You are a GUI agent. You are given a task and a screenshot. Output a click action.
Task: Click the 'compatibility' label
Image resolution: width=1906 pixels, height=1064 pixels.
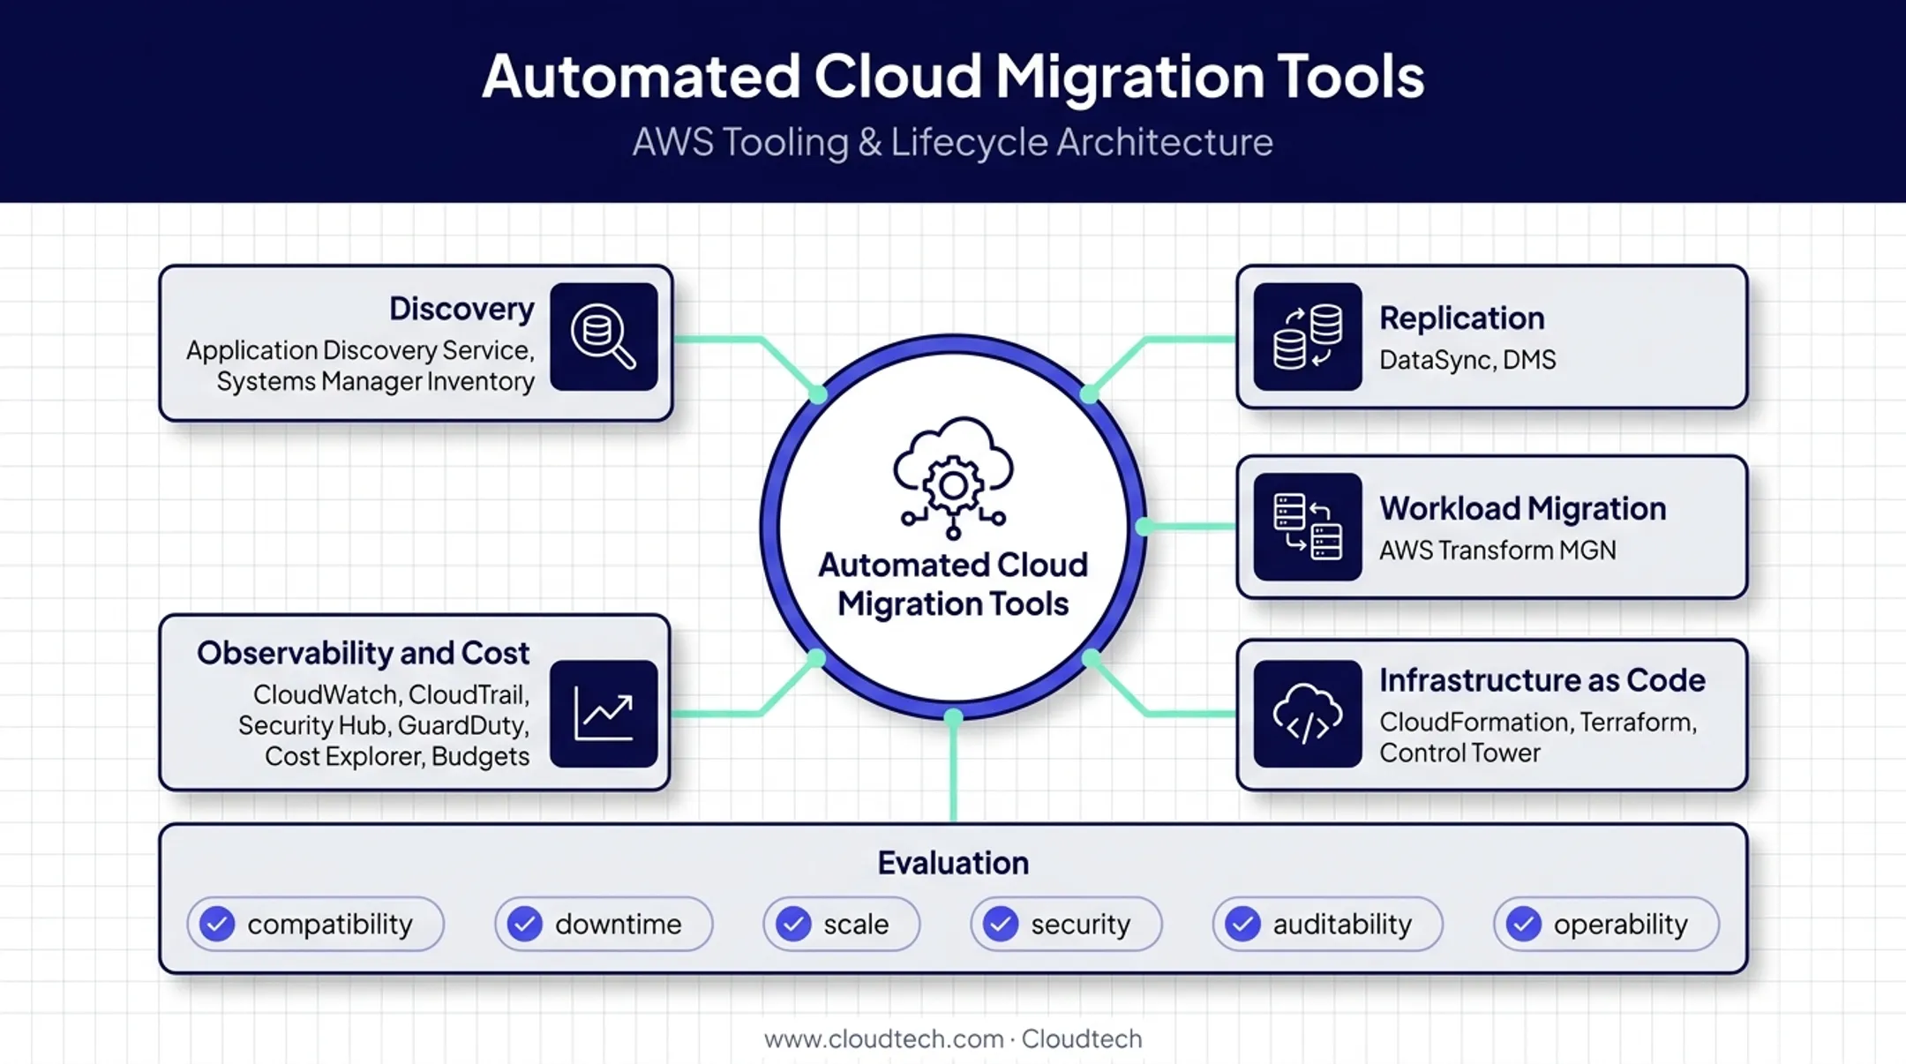click(x=330, y=925)
